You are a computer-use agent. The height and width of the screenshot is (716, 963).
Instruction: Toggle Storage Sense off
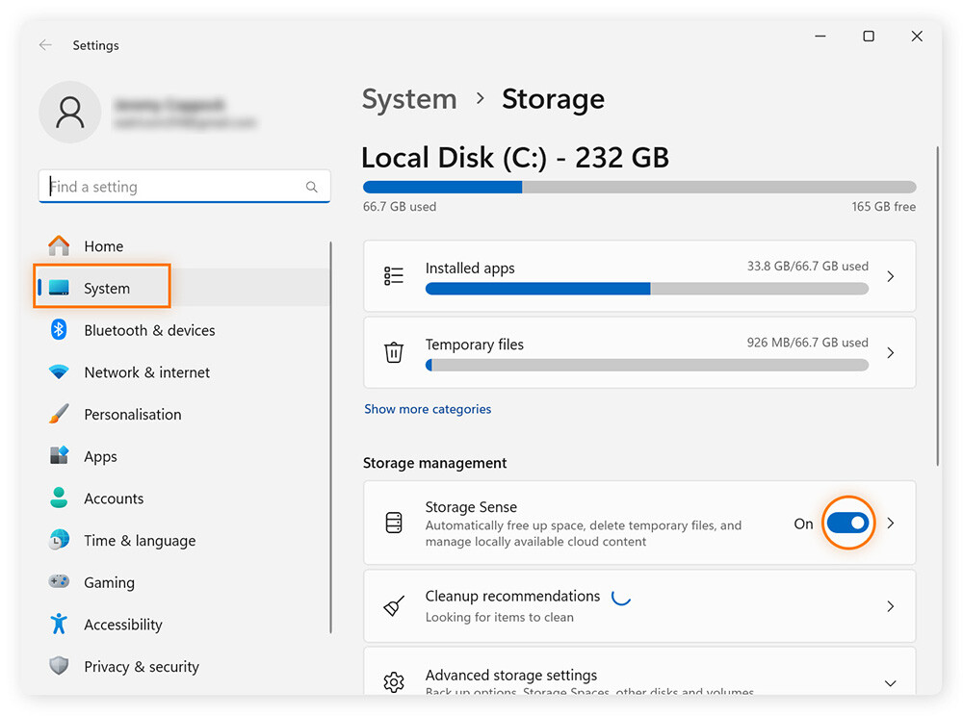click(847, 523)
